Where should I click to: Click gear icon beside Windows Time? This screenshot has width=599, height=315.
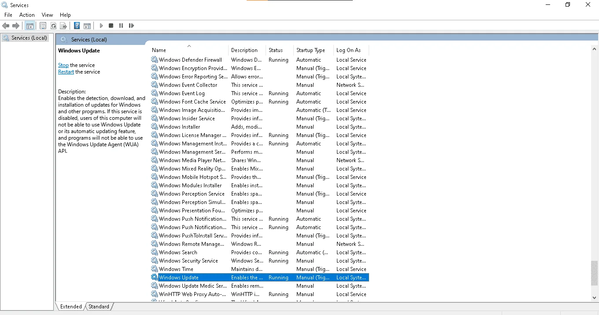coord(154,269)
